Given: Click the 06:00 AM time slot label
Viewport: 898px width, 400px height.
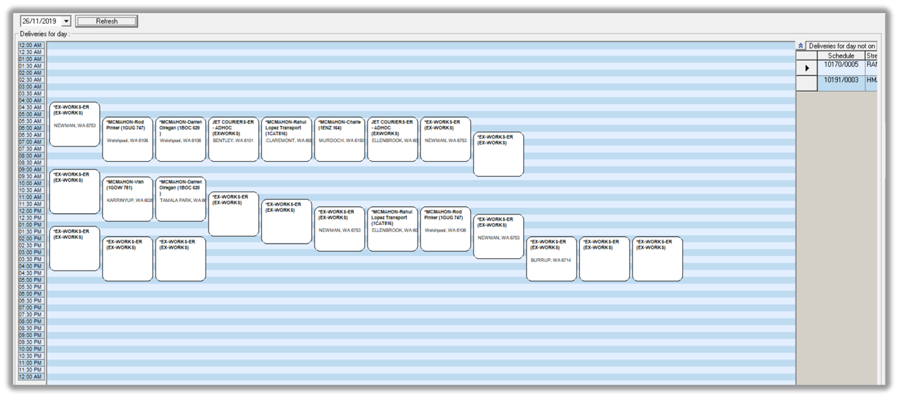Looking at the screenshot, I should click(31, 128).
